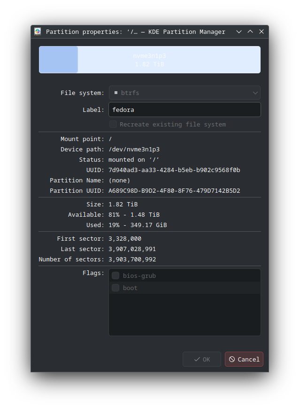
Task: Toggle the boot flag checkbox
Action: pos(115,288)
